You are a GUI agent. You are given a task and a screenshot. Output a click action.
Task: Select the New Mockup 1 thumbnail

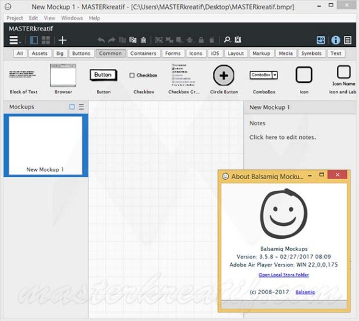click(46, 146)
